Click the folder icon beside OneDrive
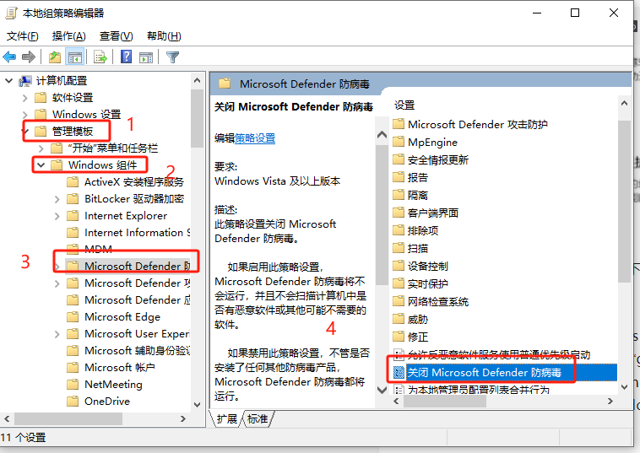640x453 pixels. [73, 402]
